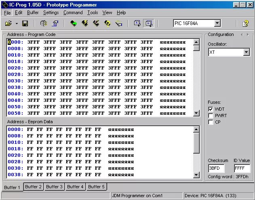This screenshot has width=255, height=200.
Task: Expand the recent files arrow beside Open
Action: click(x=17, y=24)
